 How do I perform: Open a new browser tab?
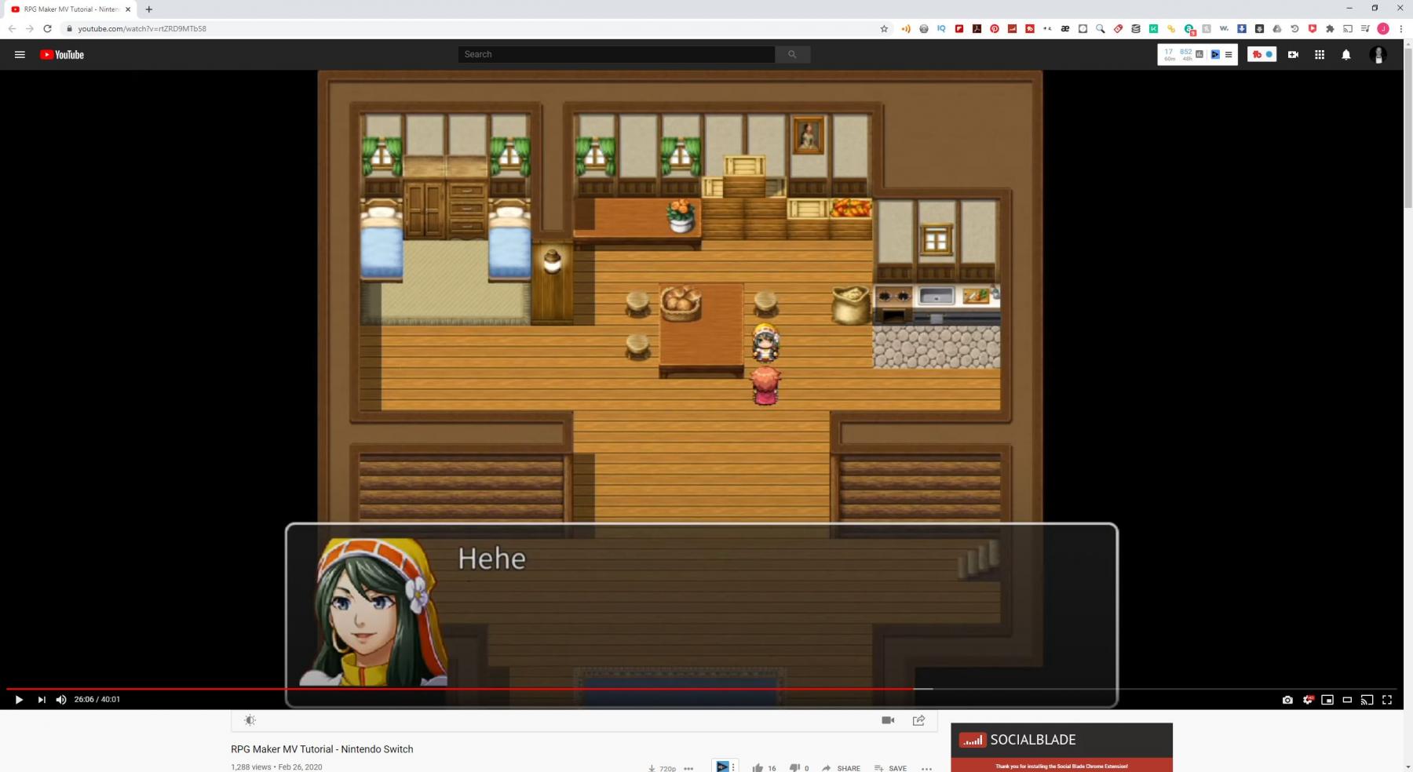coord(149,9)
